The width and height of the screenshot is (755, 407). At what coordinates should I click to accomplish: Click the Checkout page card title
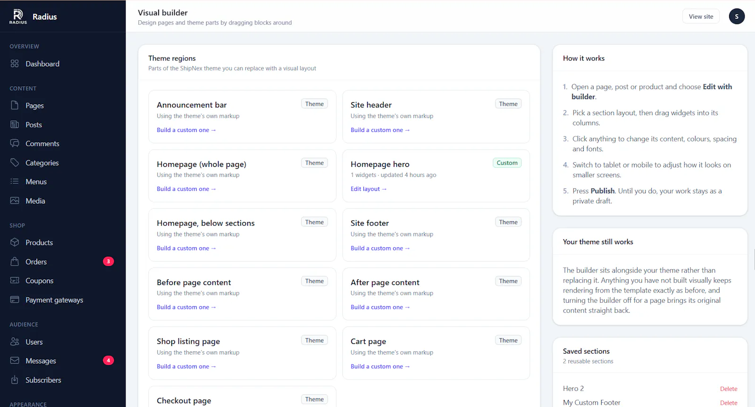pyautogui.click(x=184, y=401)
